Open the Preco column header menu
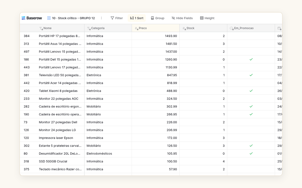 click(156, 28)
